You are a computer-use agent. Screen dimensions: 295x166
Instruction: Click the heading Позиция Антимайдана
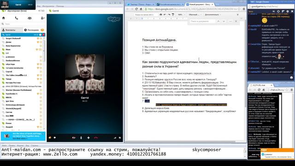coord(159,40)
